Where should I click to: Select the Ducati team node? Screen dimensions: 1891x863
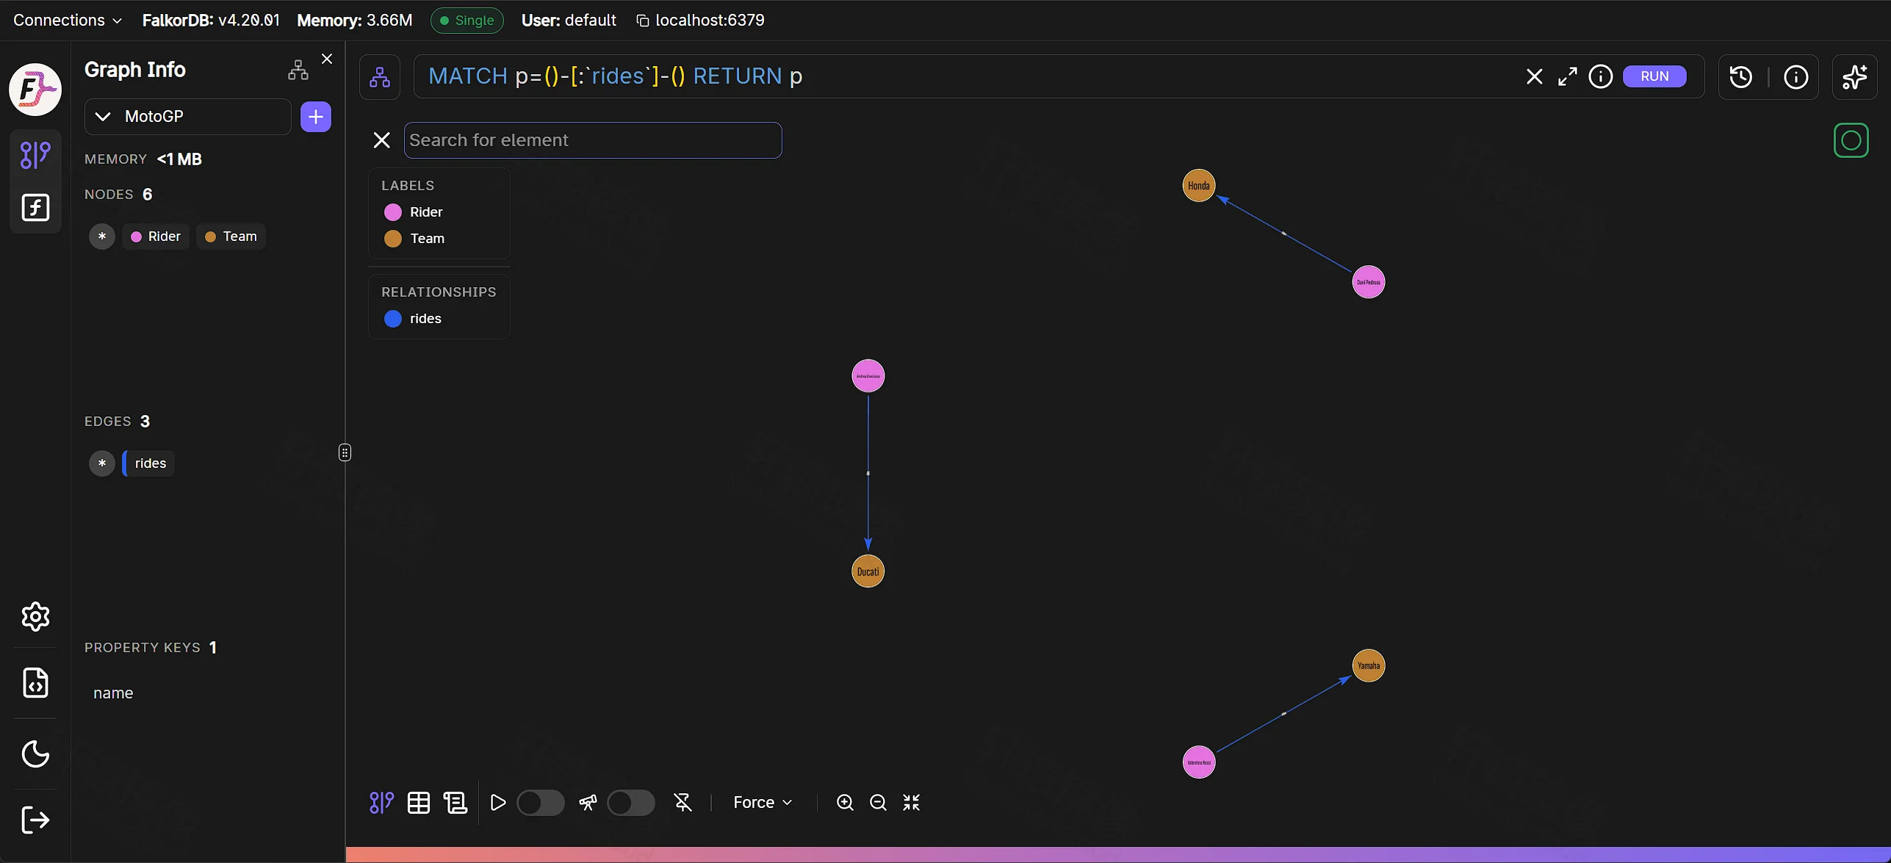[868, 571]
